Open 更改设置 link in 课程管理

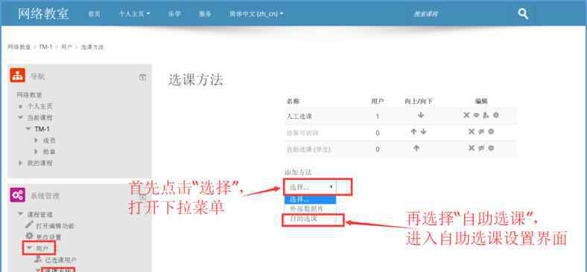(48, 237)
